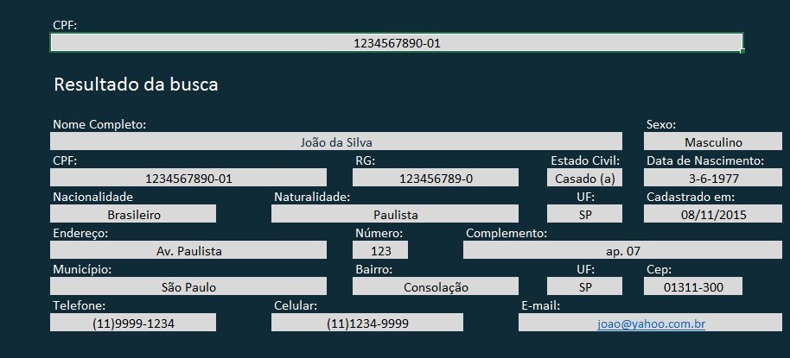Click the Município field São Paulo
This screenshot has height=358, width=790.
pyautogui.click(x=188, y=286)
